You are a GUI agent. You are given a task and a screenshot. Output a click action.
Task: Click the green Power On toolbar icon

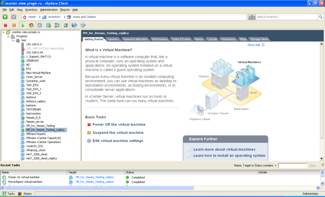(23, 25)
